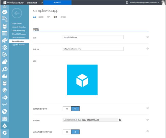Show help for the 名称 field
Viewport: 166px width, 138px height.
pyautogui.click(x=147, y=37)
